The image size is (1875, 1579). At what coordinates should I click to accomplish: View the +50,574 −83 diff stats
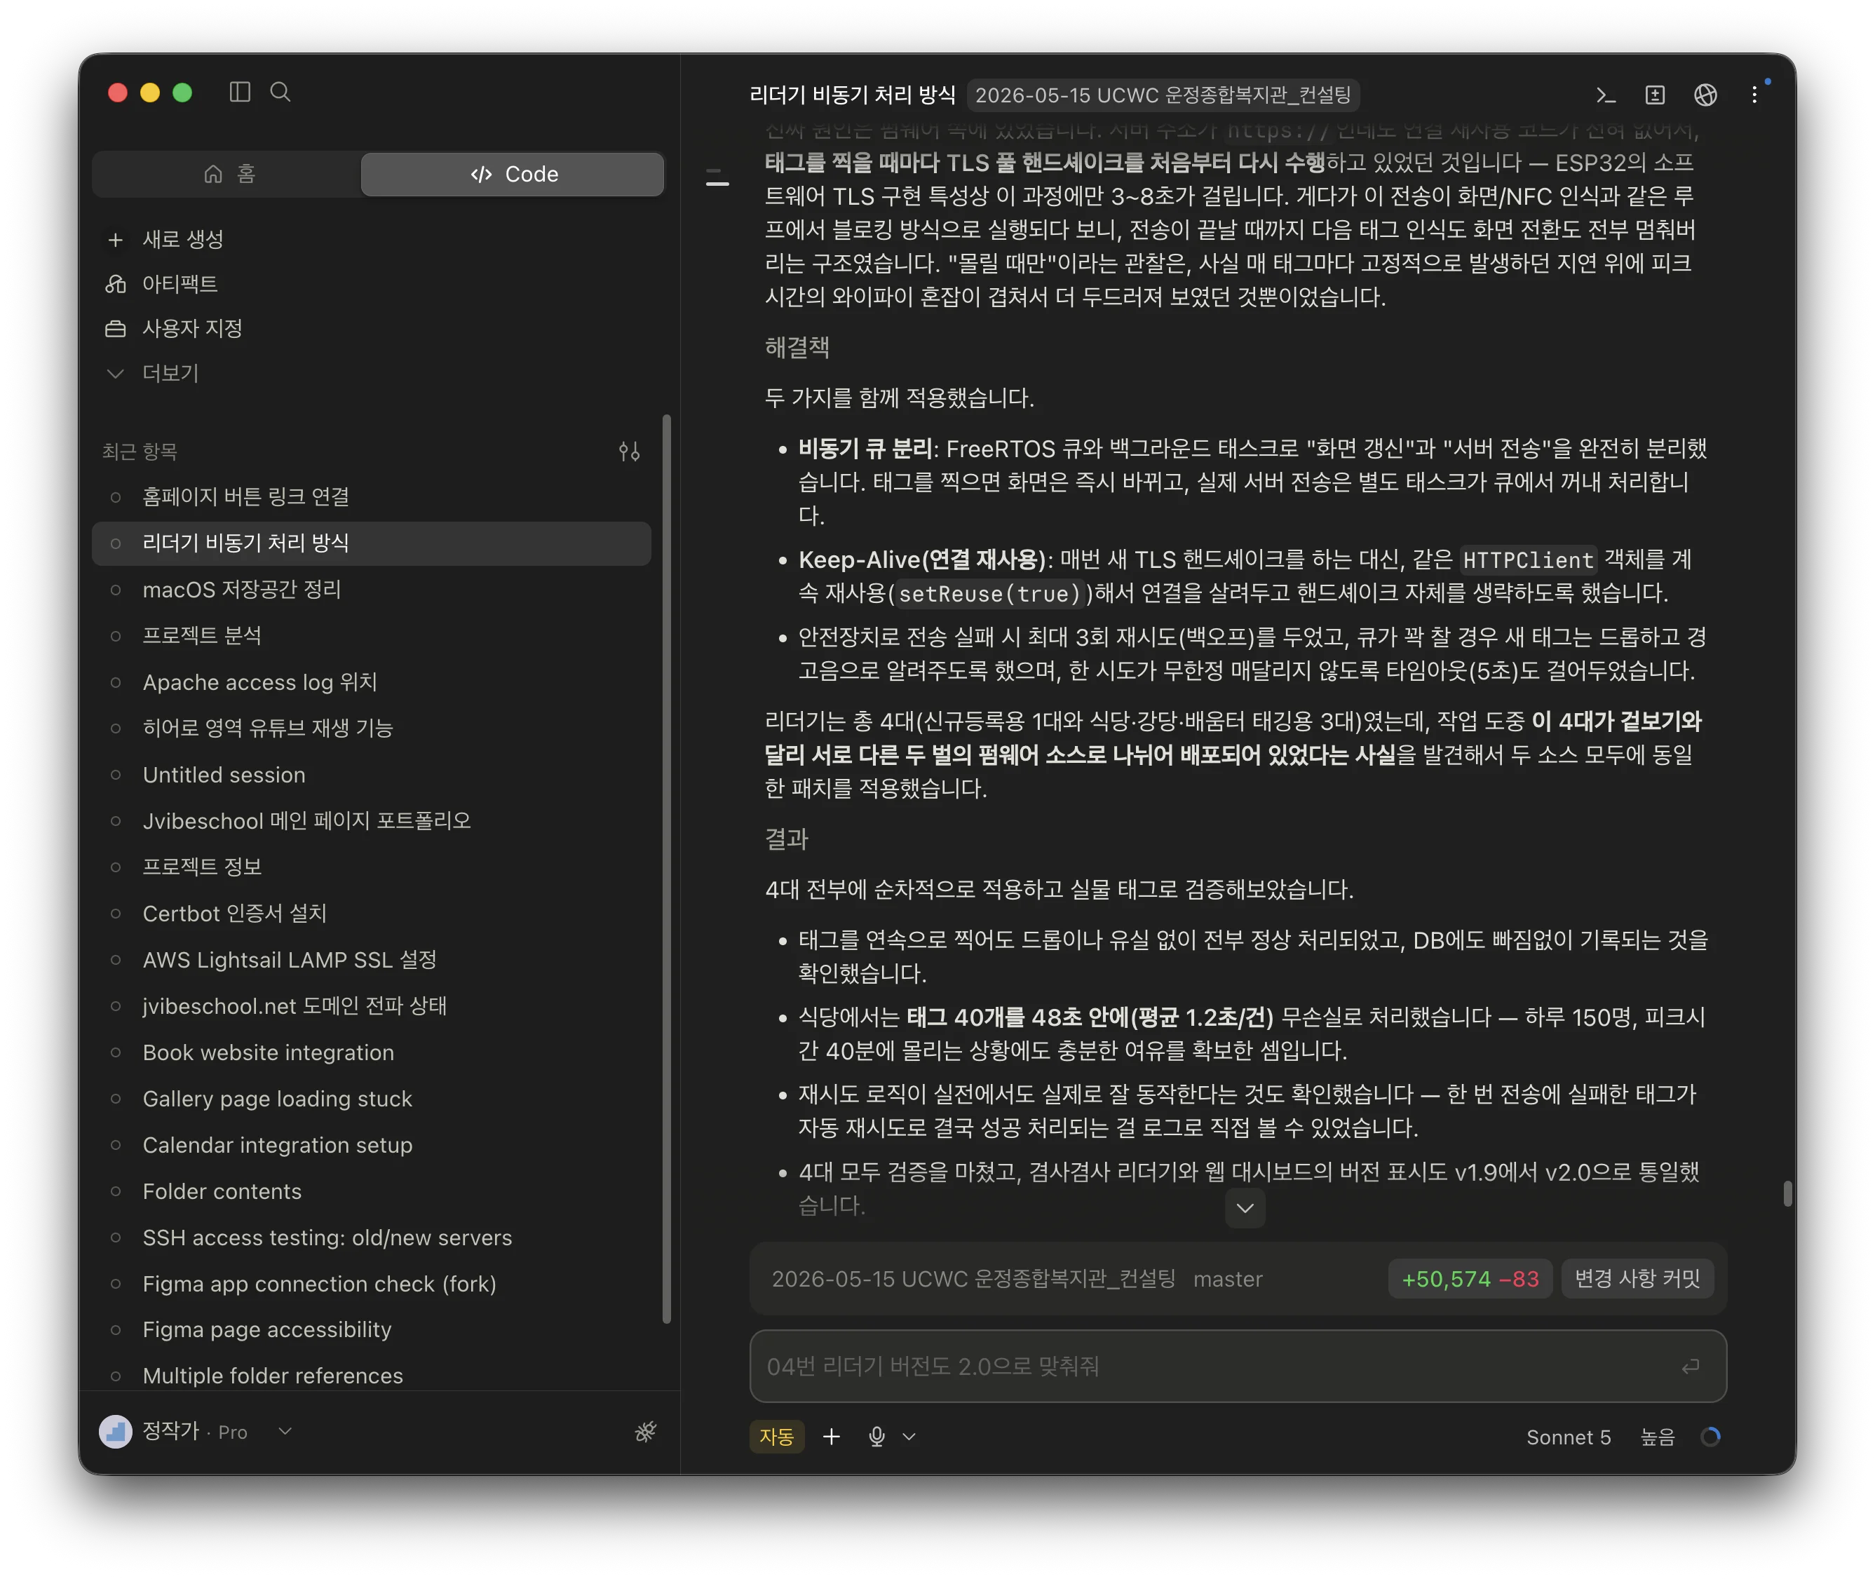(x=1470, y=1278)
